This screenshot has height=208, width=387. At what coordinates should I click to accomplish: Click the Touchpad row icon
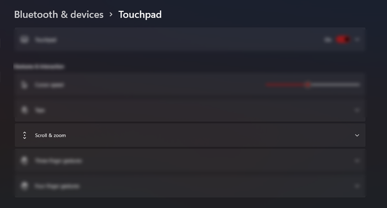(x=24, y=40)
